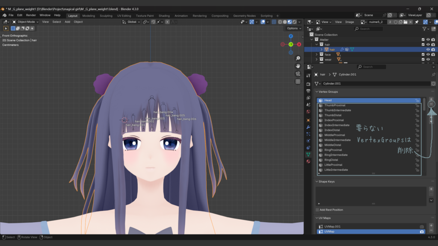The height and width of the screenshot is (246, 438).
Task: Collapse the Atelier collection
Action: 311,39
